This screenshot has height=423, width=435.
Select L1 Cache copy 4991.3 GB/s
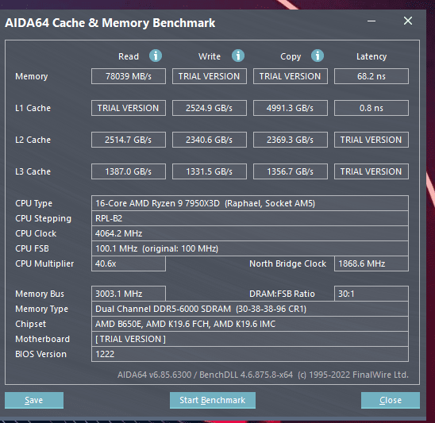(x=291, y=108)
